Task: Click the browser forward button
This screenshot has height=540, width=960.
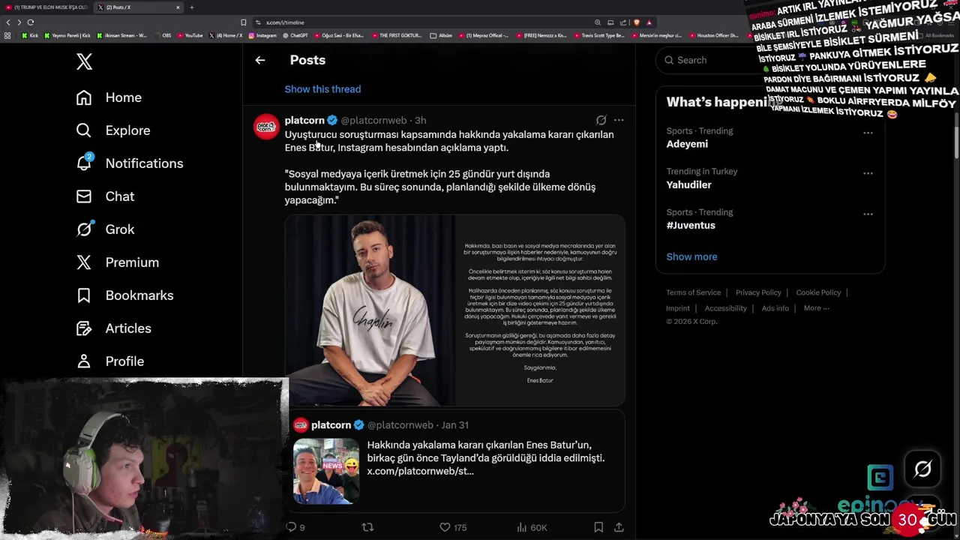Action: (19, 22)
